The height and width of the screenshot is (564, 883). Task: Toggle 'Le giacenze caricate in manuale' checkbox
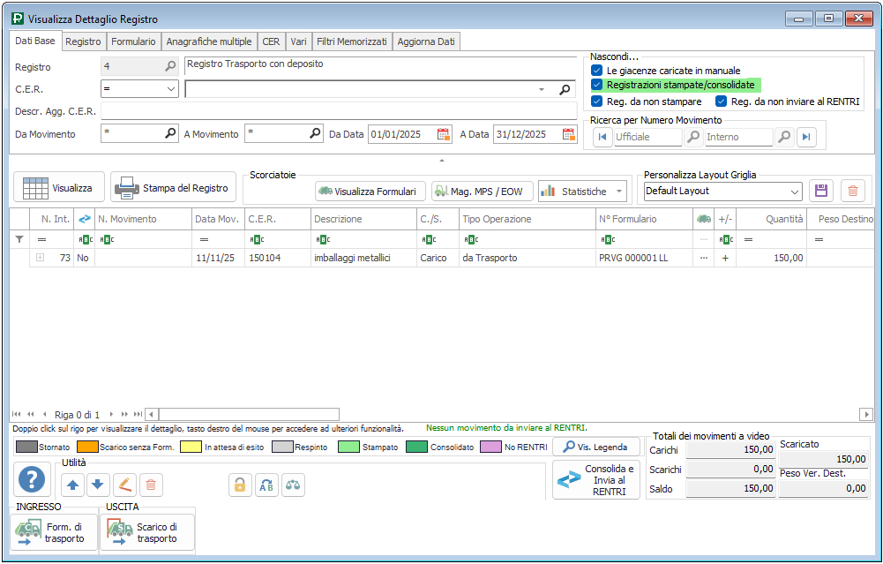tap(597, 71)
